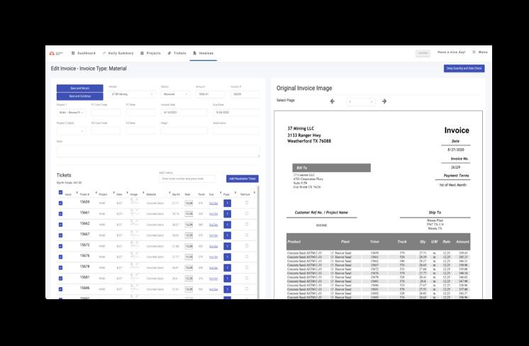Click the grey button beside 'Have a nice day!'
The width and height of the screenshot is (529, 346).
pyautogui.click(x=423, y=53)
